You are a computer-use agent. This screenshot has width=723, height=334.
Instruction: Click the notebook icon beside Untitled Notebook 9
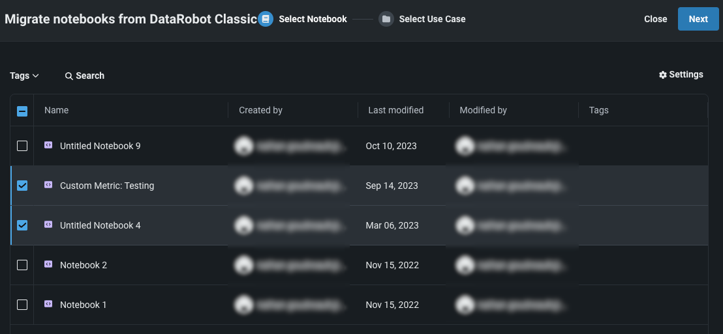(x=48, y=146)
